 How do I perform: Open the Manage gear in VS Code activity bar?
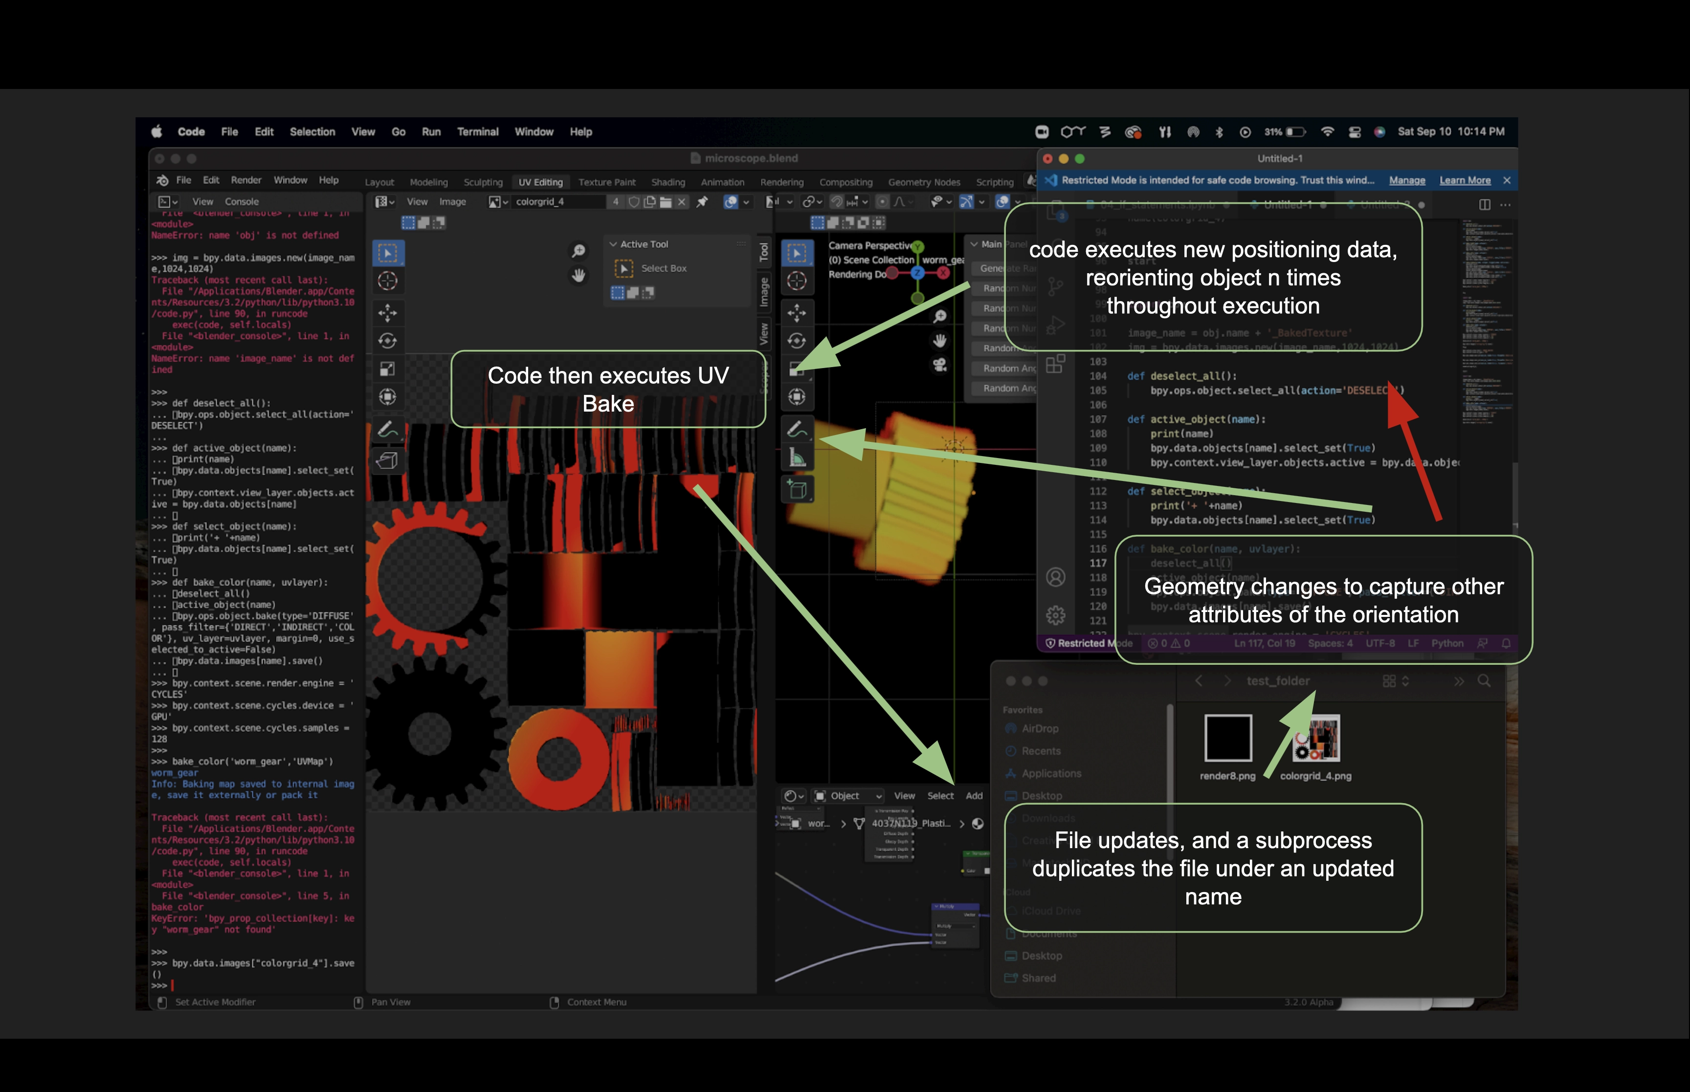(1055, 615)
